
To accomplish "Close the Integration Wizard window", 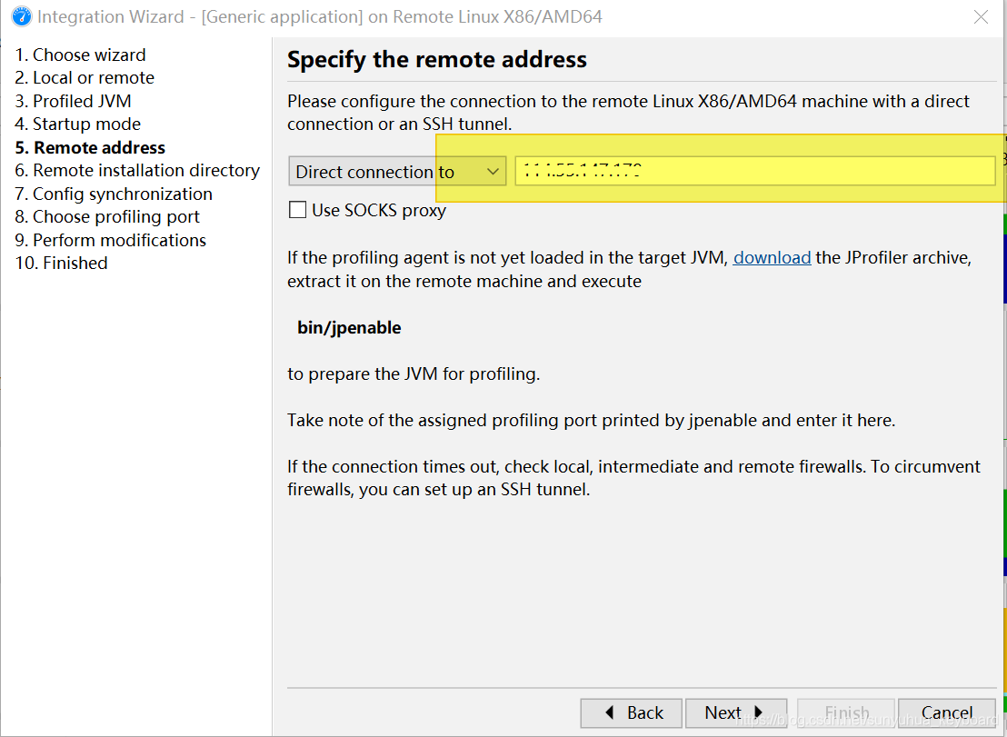I will click(981, 16).
